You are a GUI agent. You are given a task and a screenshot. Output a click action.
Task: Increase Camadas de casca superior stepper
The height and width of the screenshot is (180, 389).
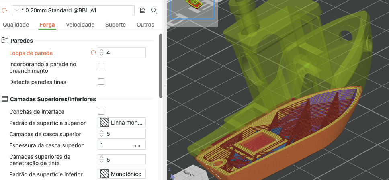coord(101,132)
